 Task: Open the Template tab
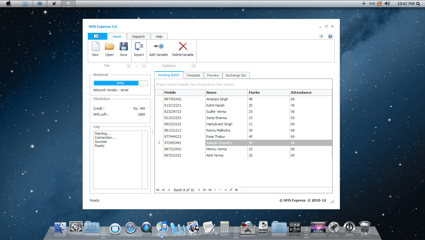[193, 75]
